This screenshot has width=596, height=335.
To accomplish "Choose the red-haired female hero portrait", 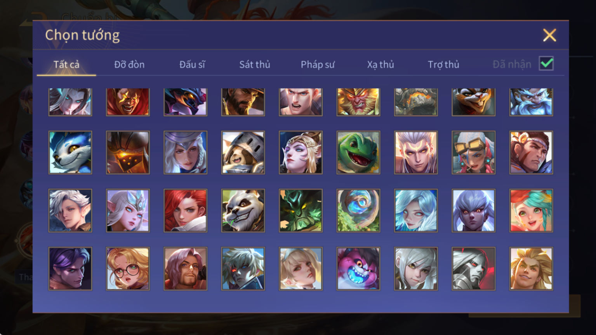I will click(186, 210).
